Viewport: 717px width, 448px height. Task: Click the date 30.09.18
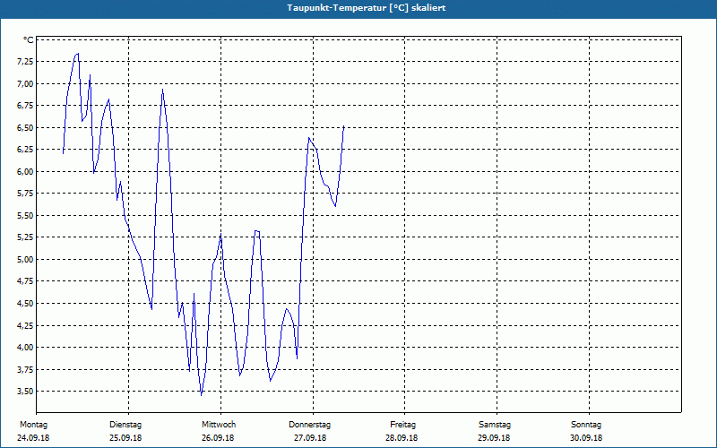586,438
